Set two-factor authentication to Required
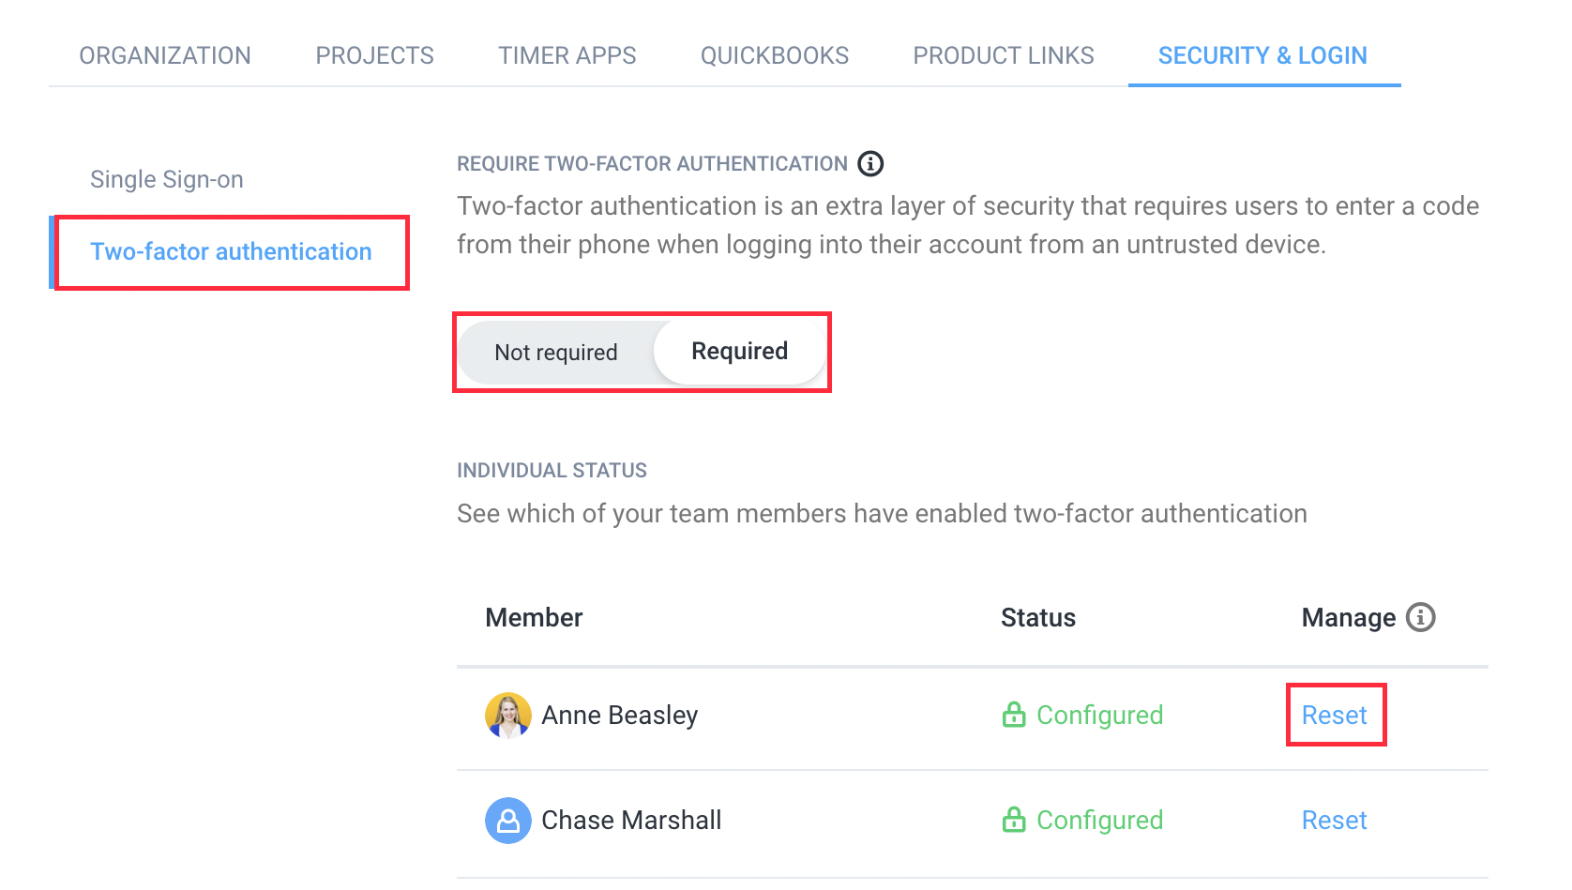The width and height of the screenshot is (1572, 890). click(x=739, y=352)
